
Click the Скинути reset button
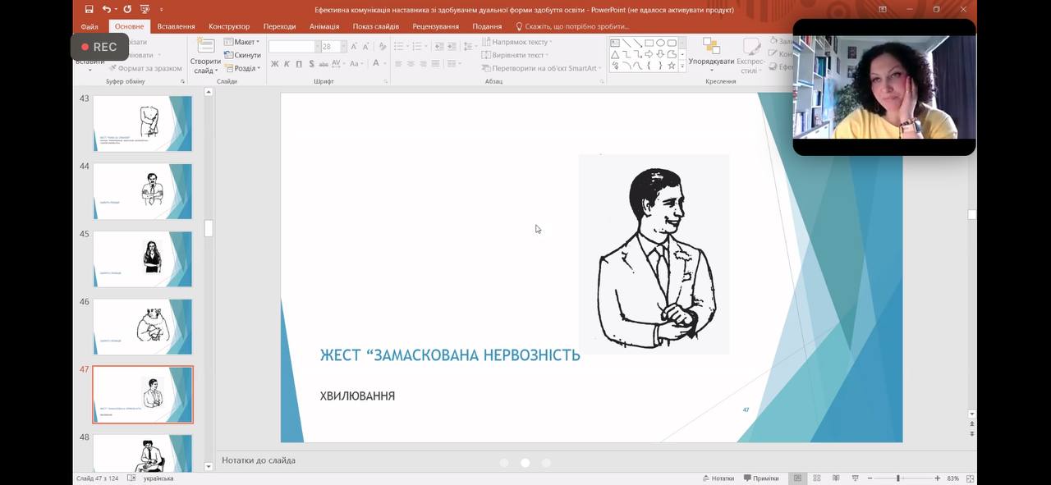click(x=244, y=55)
